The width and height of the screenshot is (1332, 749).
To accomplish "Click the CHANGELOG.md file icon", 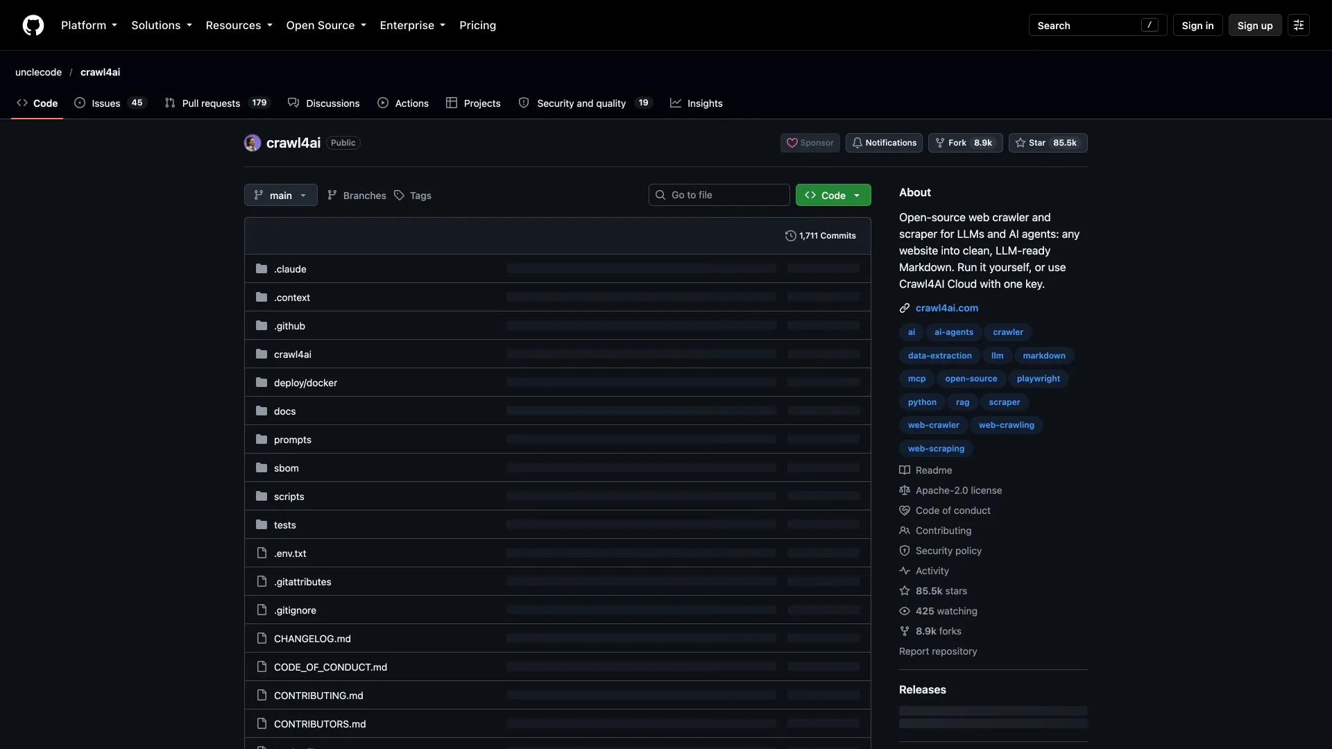I will (x=262, y=639).
